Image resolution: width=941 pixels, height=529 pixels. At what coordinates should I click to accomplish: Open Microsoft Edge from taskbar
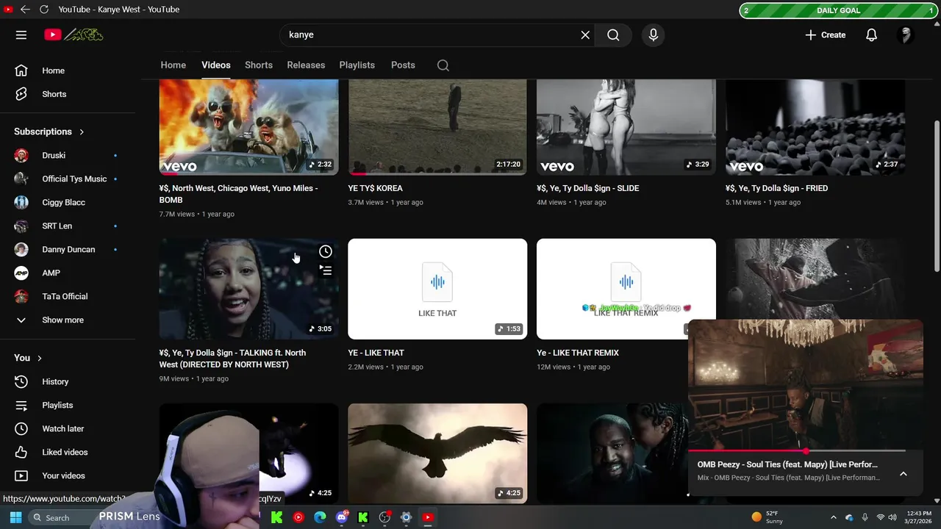320,517
